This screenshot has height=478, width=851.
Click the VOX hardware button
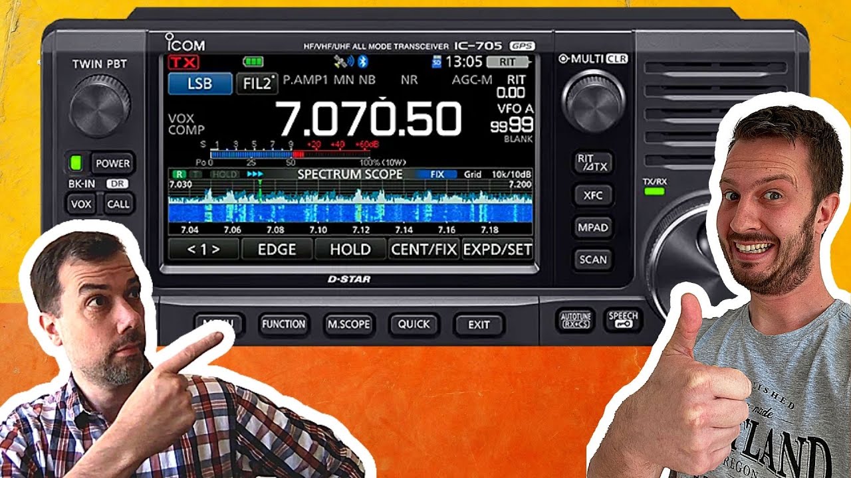[81, 204]
